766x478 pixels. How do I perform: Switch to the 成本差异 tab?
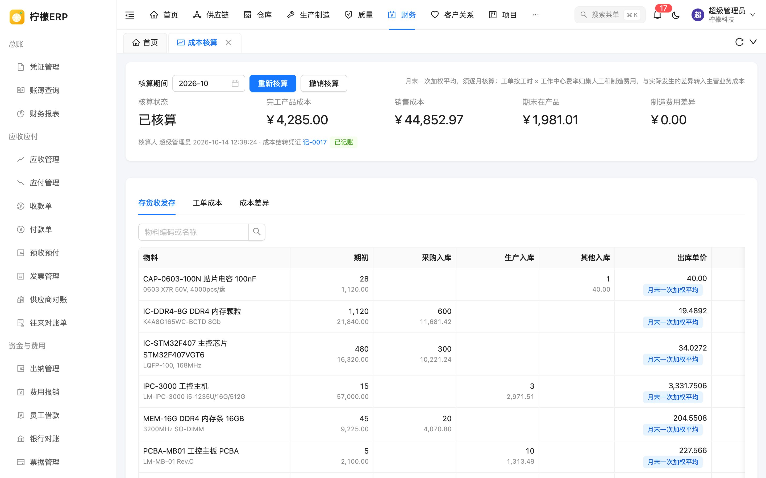tap(254, 203)
